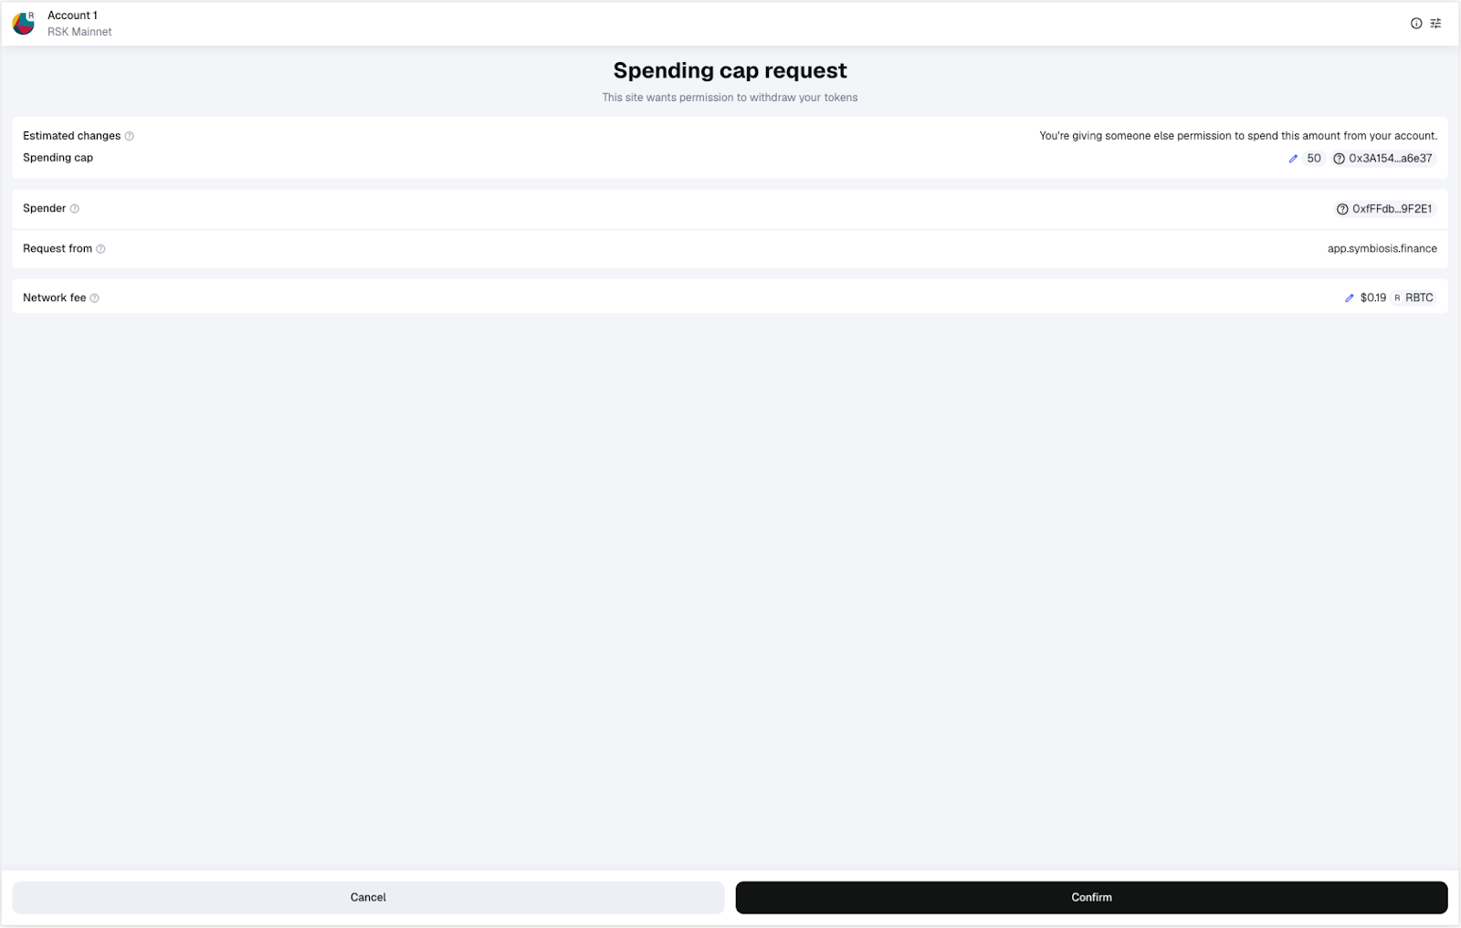Select the RSK Mainnet network label
The height and width of the screenshot is (928, 1461).
[x=78, y=31]
